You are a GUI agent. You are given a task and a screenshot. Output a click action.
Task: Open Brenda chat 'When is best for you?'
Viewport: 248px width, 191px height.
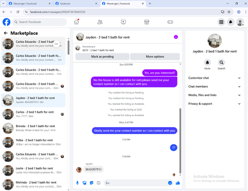coord(33,128)
